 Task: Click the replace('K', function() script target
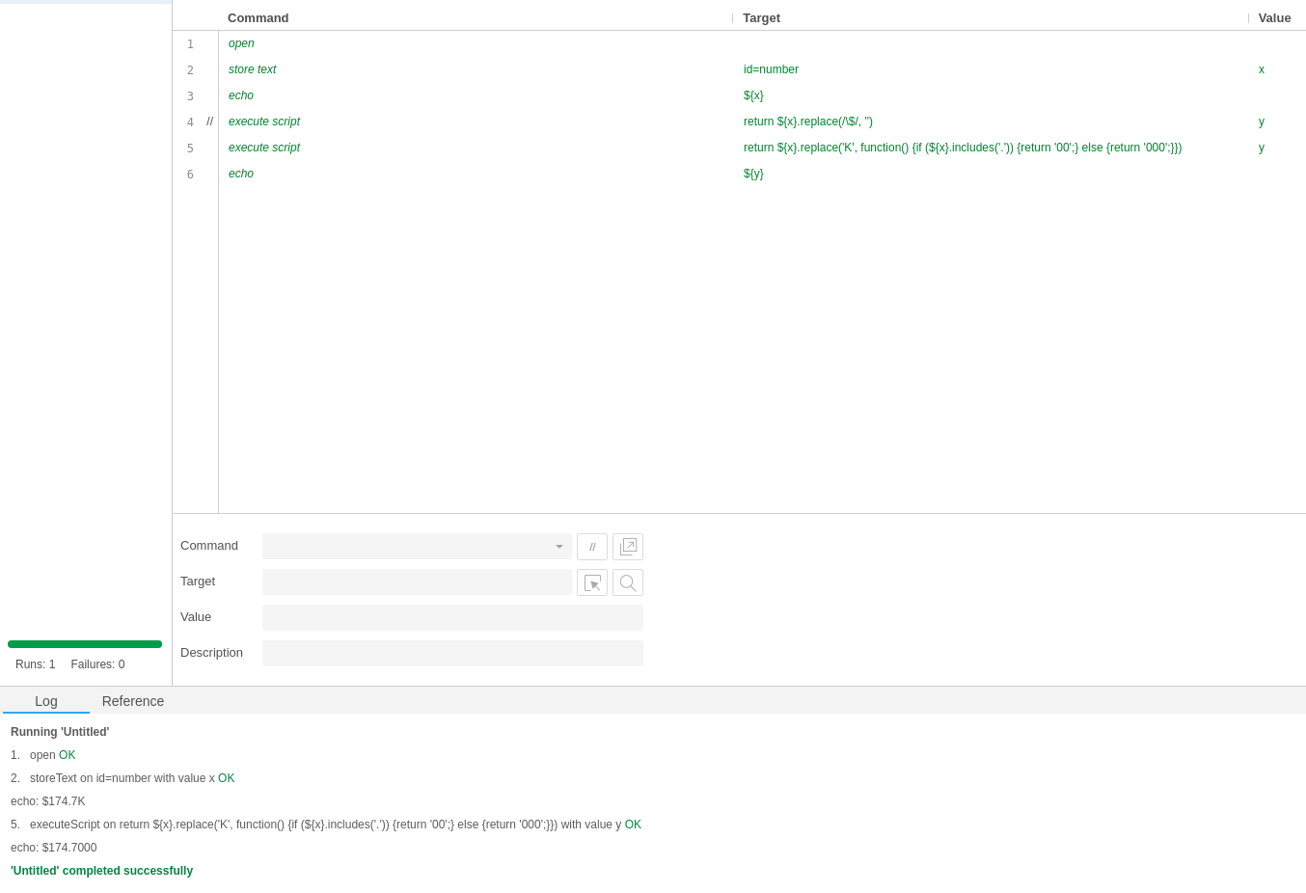963,148
